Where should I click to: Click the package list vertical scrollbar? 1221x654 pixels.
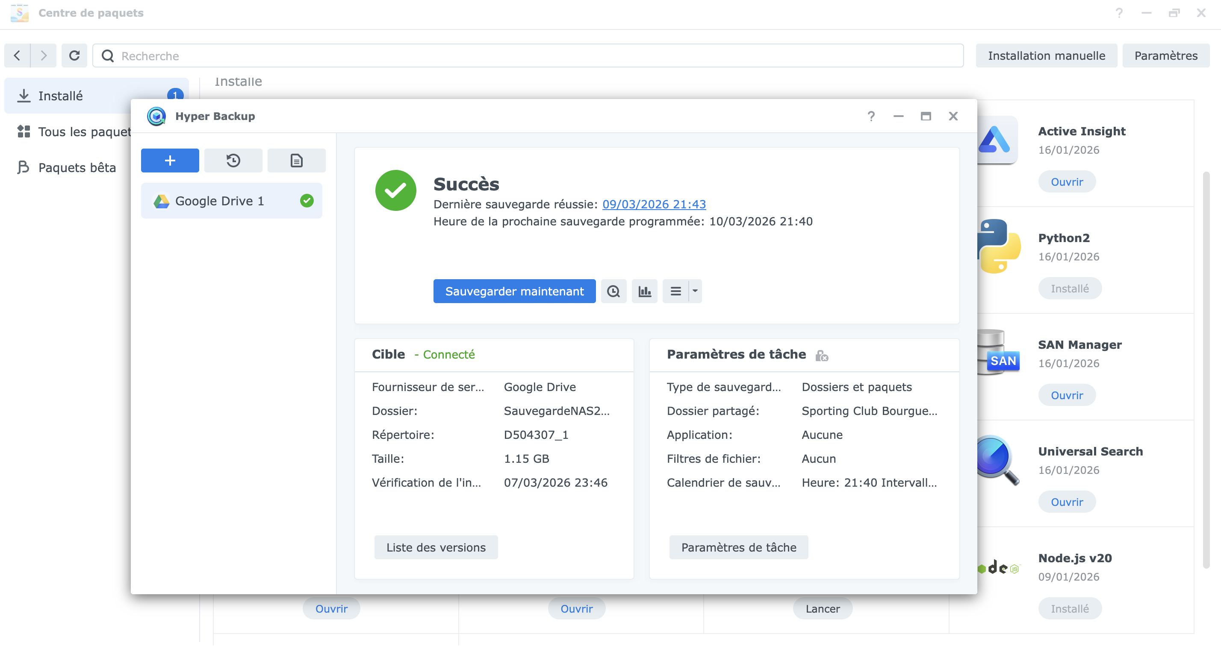point(1206,369)
